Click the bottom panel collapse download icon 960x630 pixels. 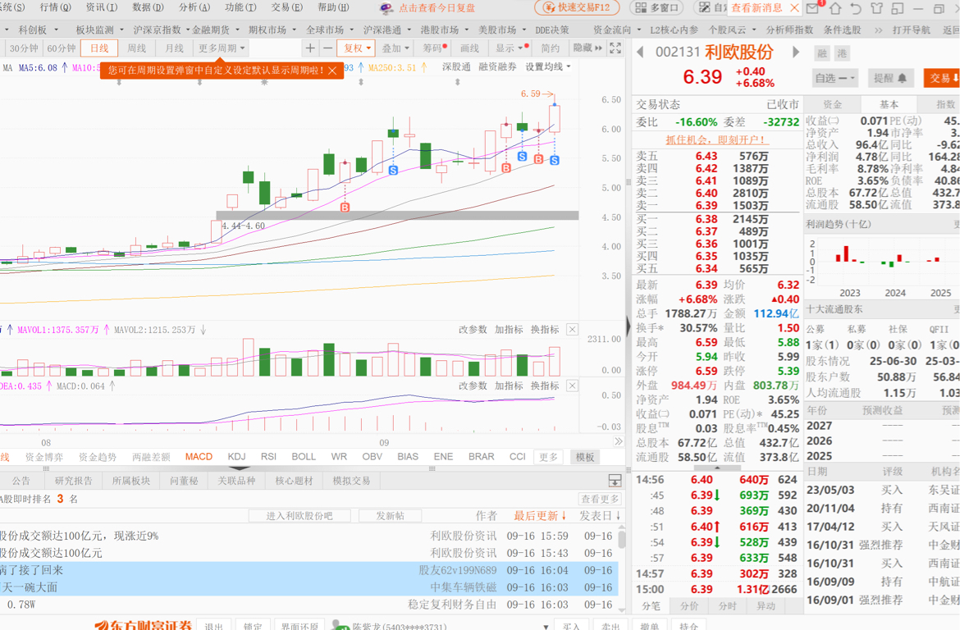coord(615,481)
